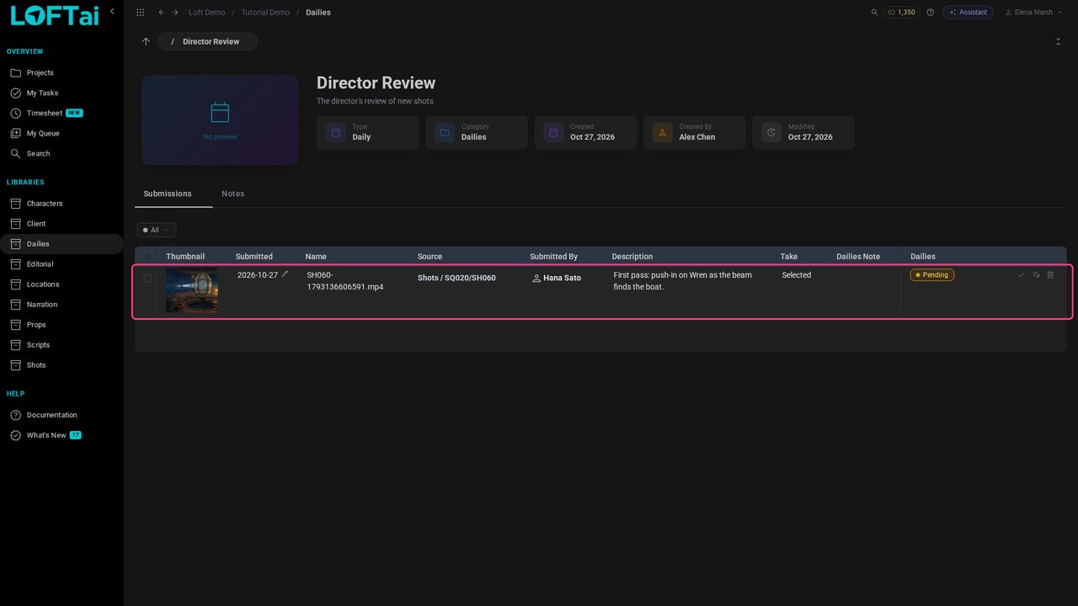Image resolution: width=1078 pixels, height=606 pixels.
Task: Collapse the header with double-chevron icon
Action: click(x=1058, y=41)
